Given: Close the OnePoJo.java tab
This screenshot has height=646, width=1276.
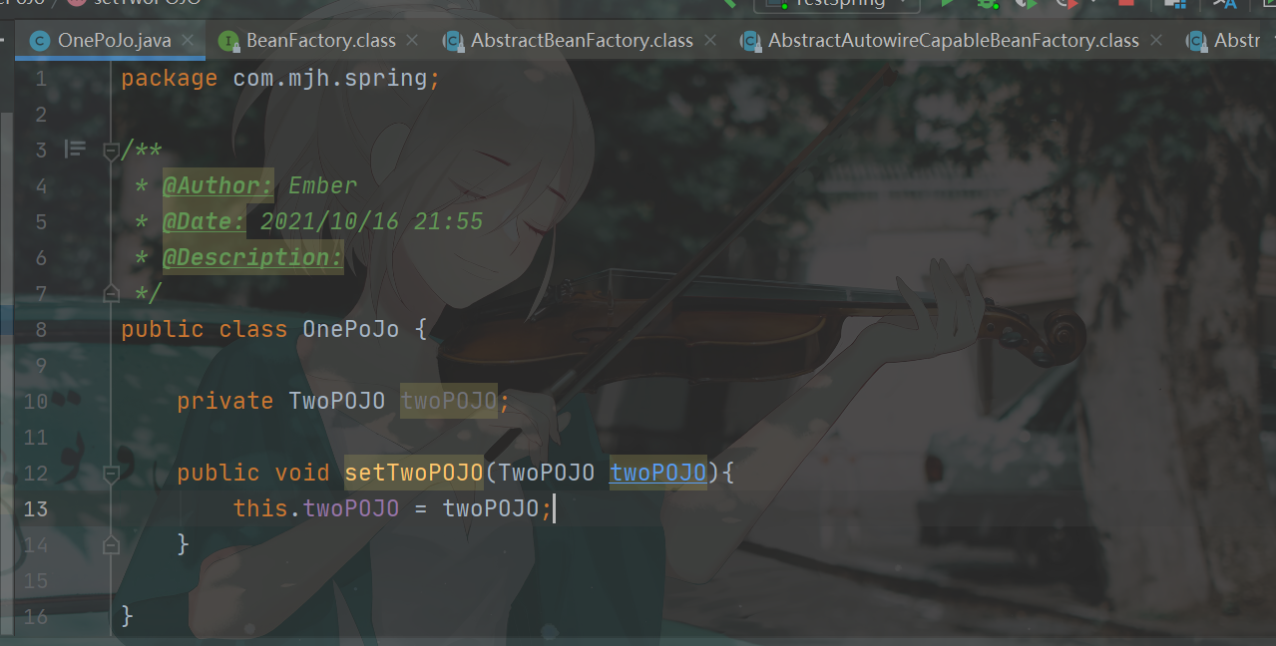Looking at the screenshot, I should pos(190,41).
